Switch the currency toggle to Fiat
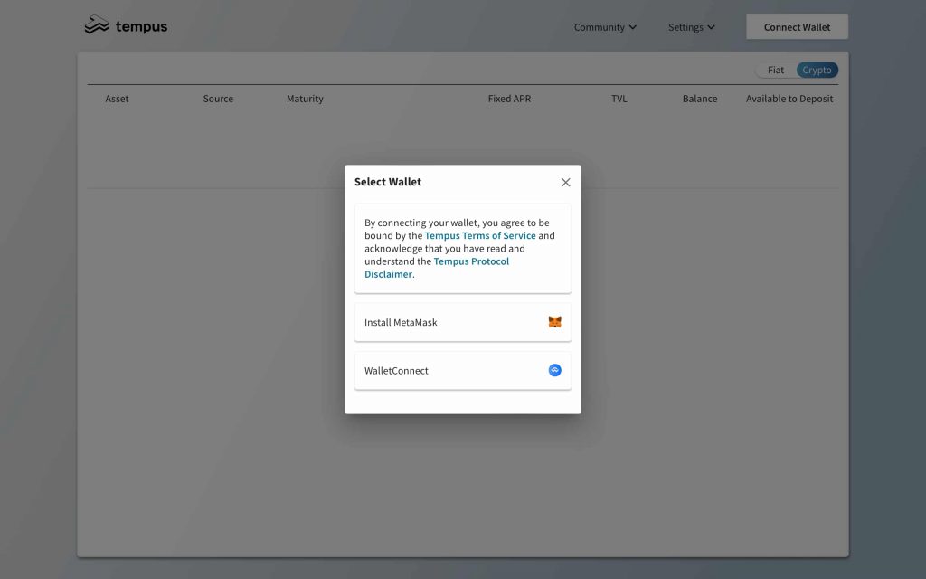This screenshot has width=926, height=579. point(776,71)
